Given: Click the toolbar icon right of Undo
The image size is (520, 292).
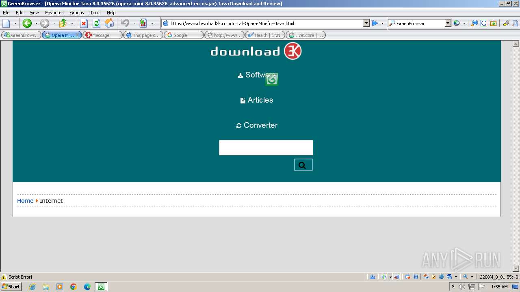Looking at the screenshot, I should pyautogui.click(x=143, y=24).
